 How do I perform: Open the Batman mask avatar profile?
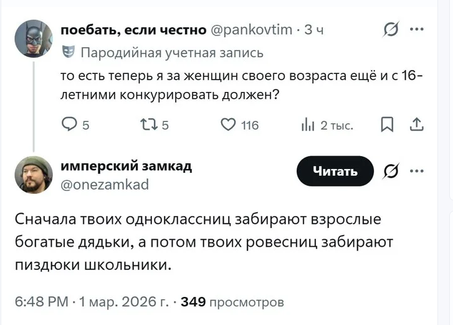(34, 37)
